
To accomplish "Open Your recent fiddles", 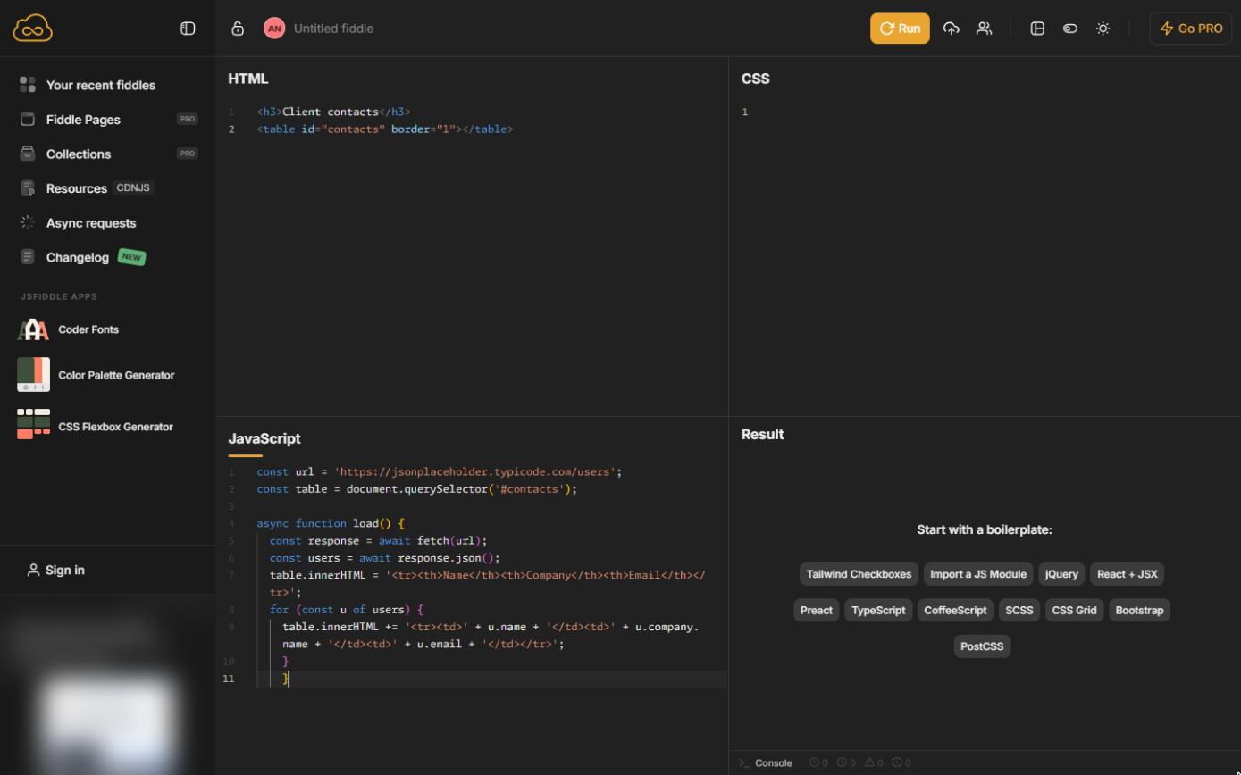I will (101, 85).
